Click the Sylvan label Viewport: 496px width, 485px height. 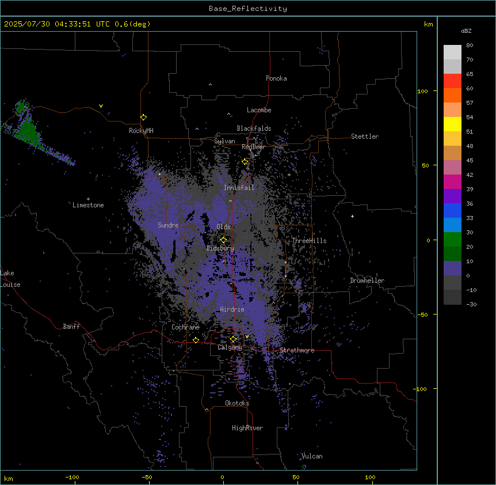click(x=224, y=141)
